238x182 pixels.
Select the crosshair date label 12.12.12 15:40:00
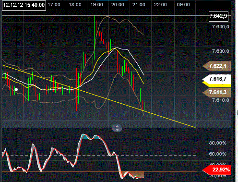pos(24,5)
